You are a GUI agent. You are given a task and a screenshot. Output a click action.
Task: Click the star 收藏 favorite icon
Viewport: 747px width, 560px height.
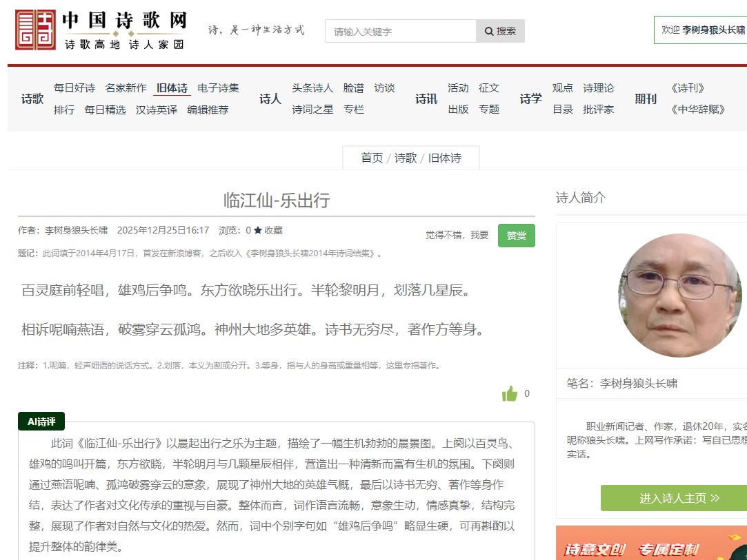pyautogui.click(x=258, y=231)
